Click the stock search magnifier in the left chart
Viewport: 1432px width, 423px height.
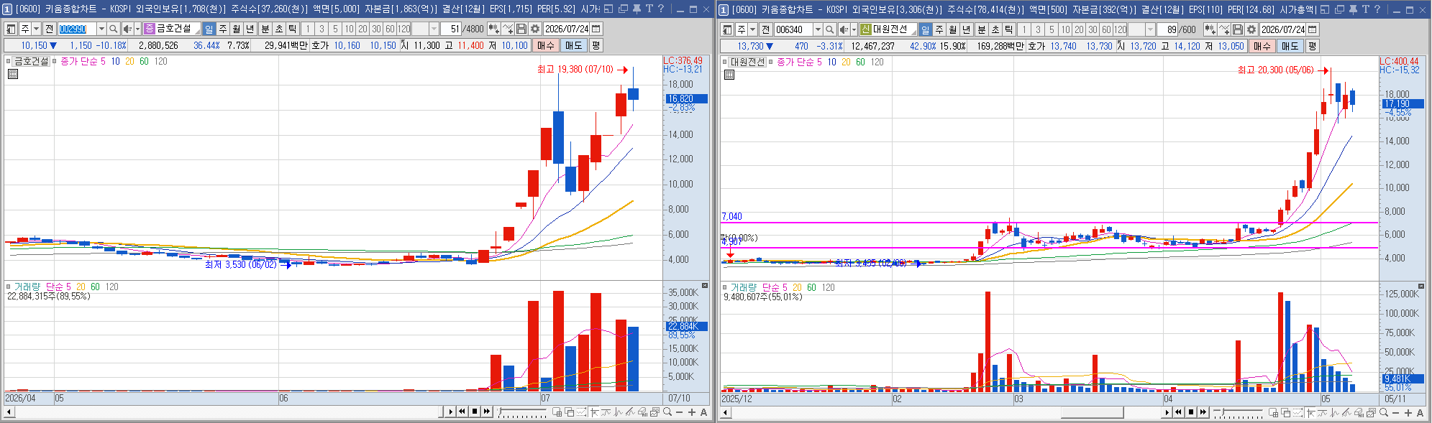[x=113, y=29]
